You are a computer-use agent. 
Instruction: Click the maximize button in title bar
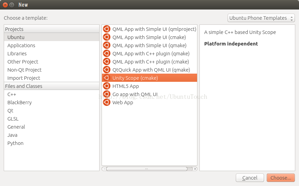click(12, 5)
